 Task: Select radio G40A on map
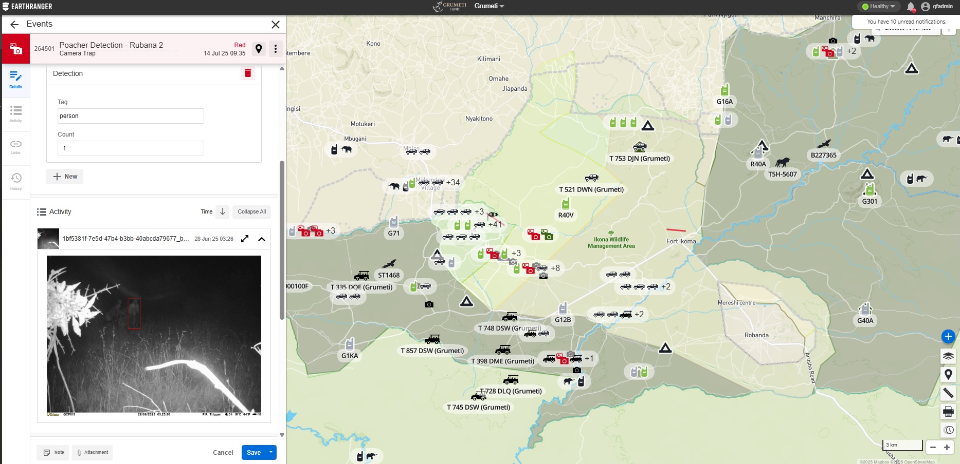tap(865, 309)
